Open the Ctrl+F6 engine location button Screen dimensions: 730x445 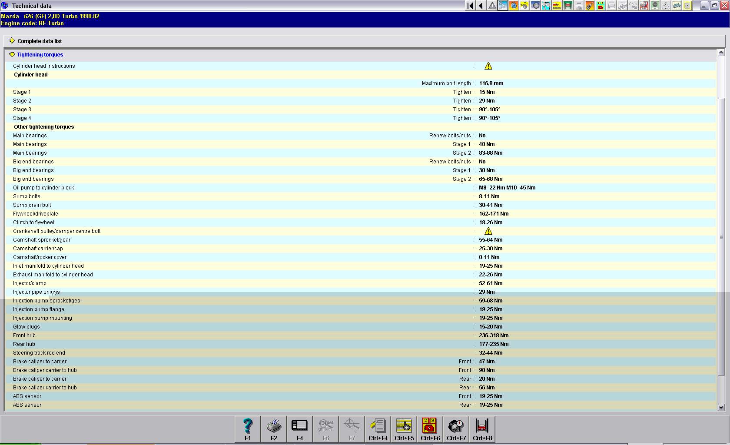(430, 429)
